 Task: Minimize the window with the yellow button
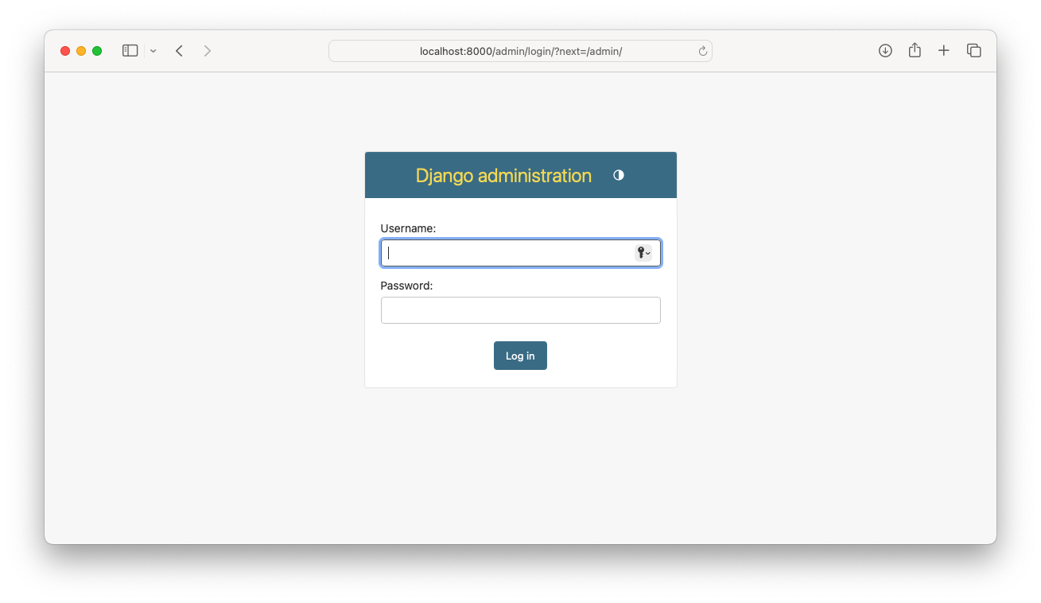click(x=81, y=51)
